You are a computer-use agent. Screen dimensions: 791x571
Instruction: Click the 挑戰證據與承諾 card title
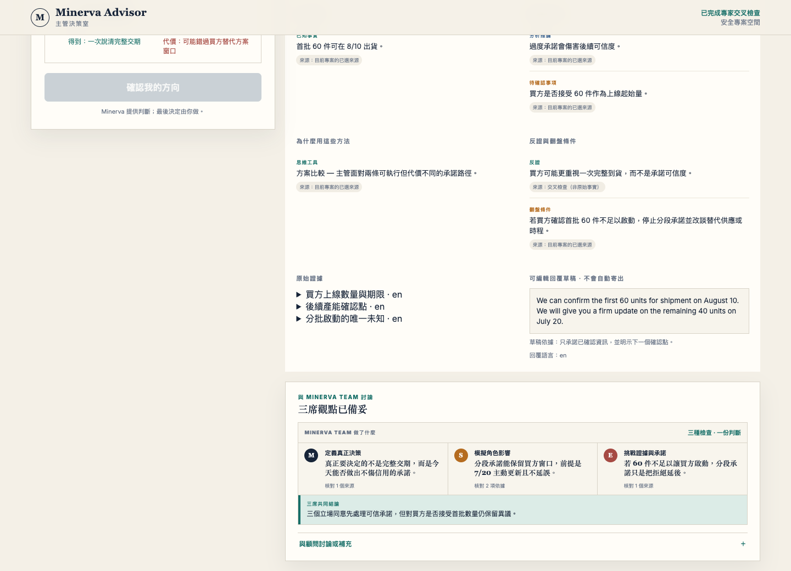[x=645, y=453]
